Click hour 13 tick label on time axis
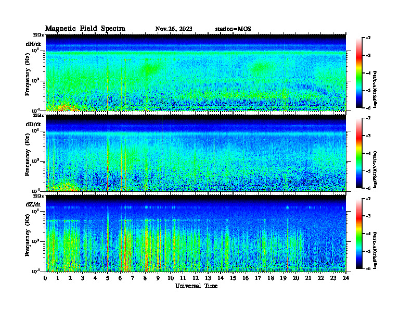The width and height of the screenshot is (412, 319). tap(208, 278)
